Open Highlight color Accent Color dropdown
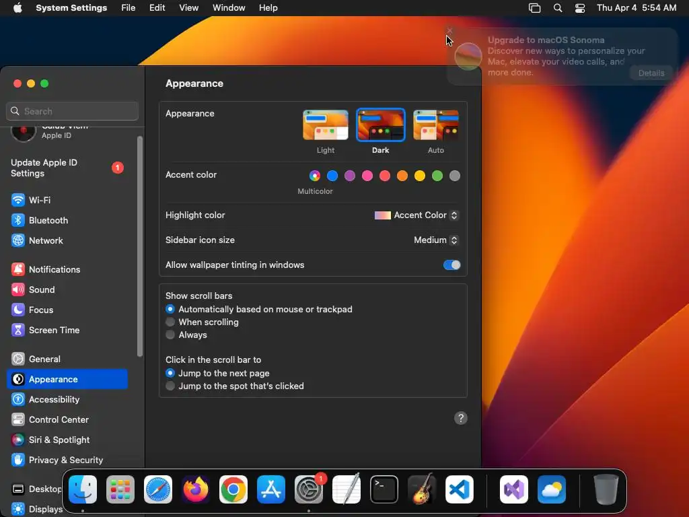The width and height of the screenshot is (689, 517). 416,215
